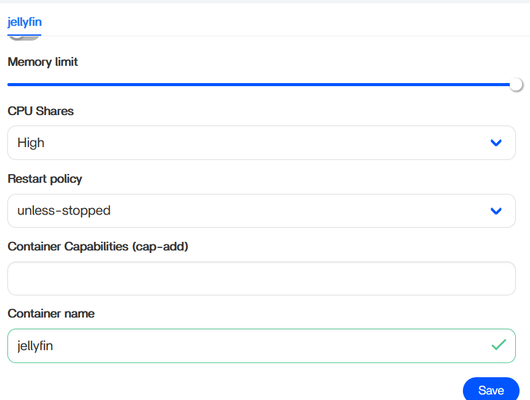Select the unless-stopped value text
This screenshot has width=530, height=400.
pyautogui.click(x=64, y=210)
